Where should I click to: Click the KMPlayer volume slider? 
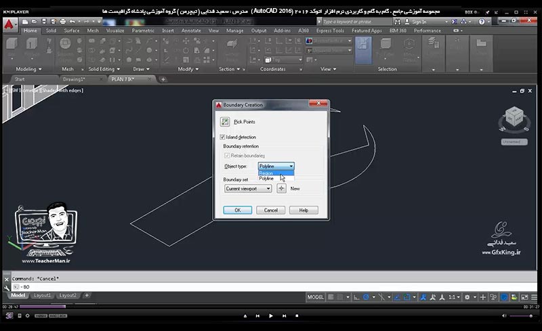(x=521, y=316)
